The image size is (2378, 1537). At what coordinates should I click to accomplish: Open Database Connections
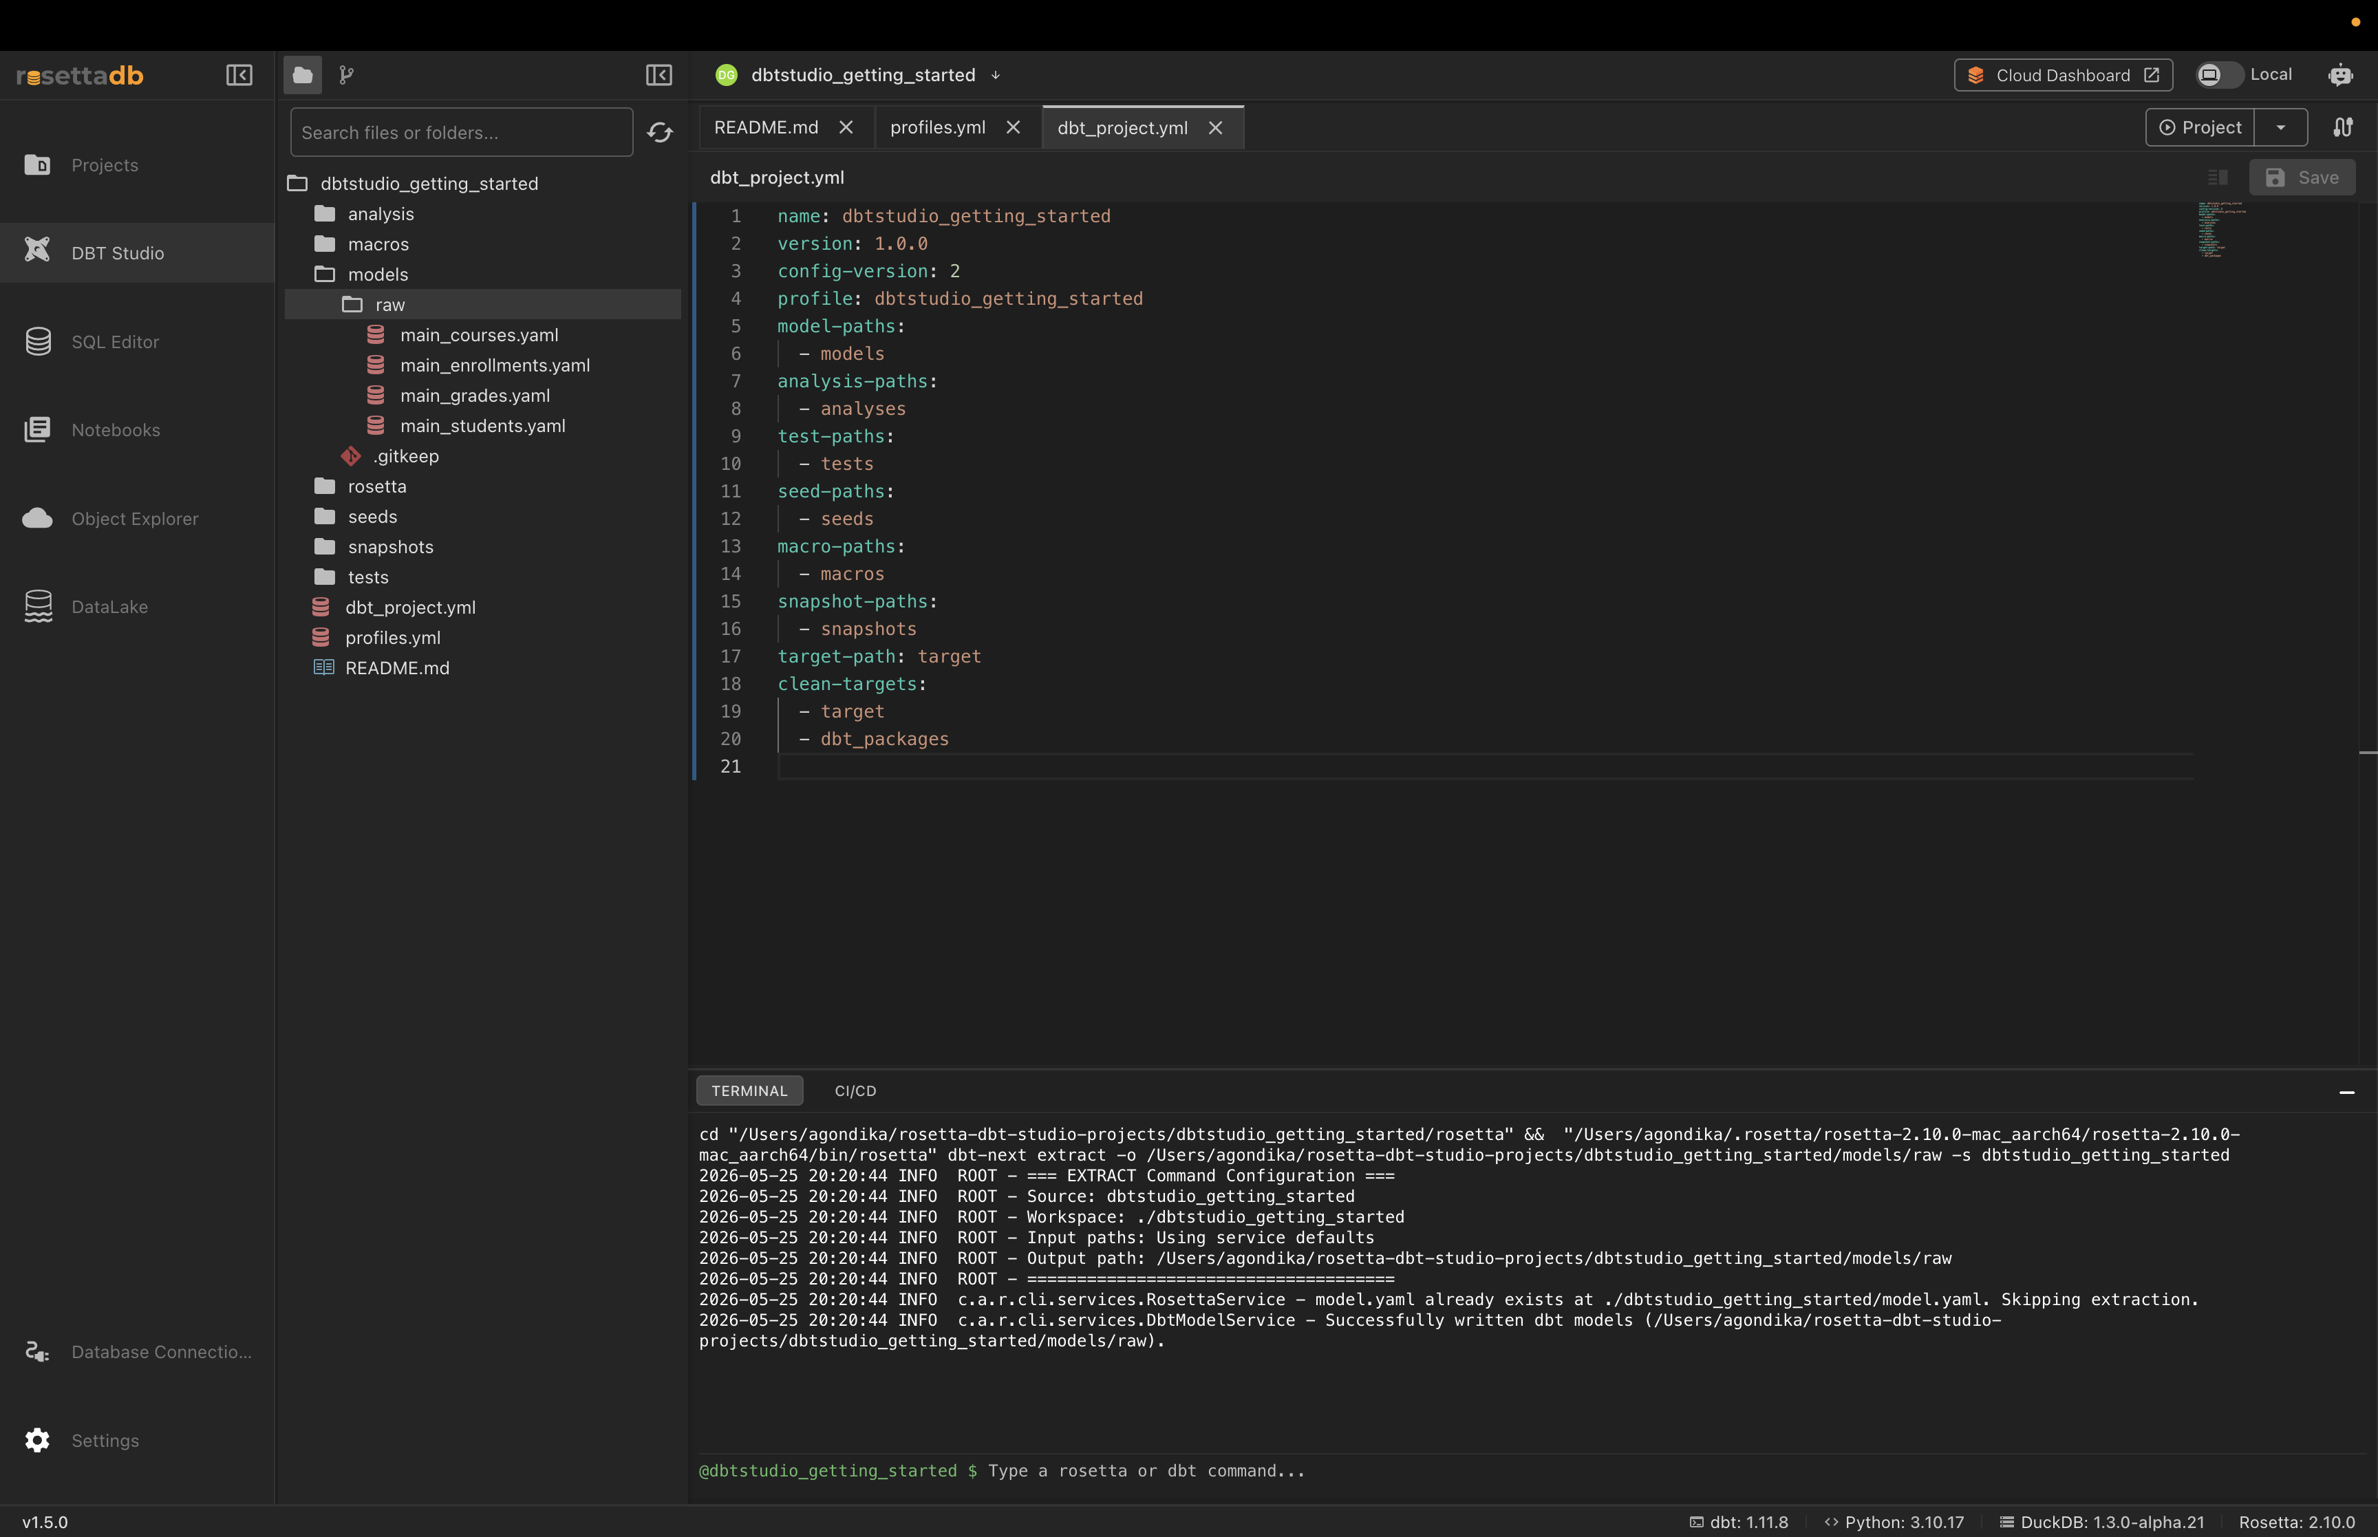[x=138, y=1351]
